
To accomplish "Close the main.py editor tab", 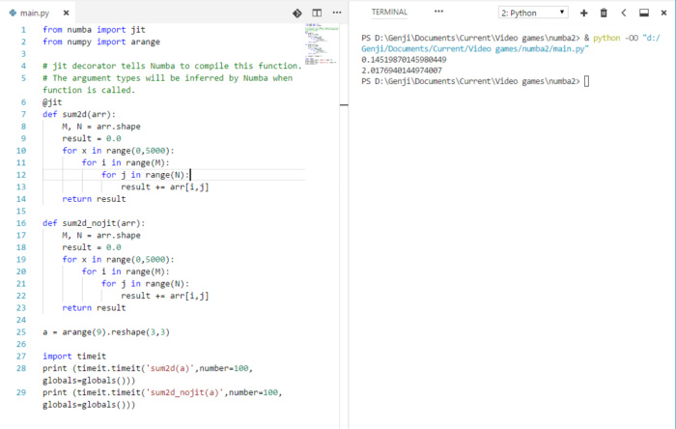I will tap(66, 13).
